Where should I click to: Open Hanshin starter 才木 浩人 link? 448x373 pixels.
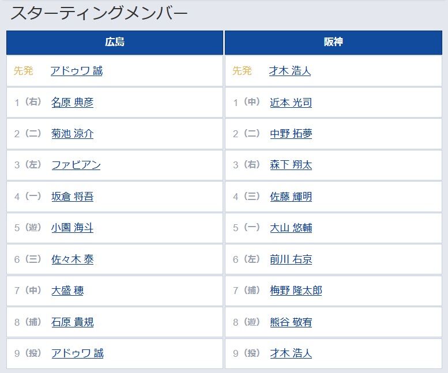tap(290, 71)
